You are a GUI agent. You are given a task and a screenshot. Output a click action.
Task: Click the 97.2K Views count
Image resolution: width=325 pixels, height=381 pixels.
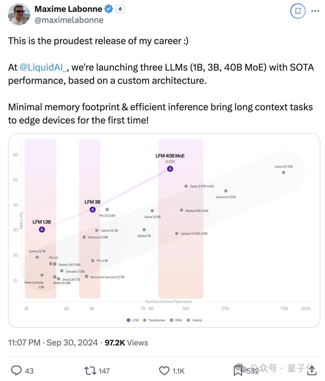coord(126,343)
